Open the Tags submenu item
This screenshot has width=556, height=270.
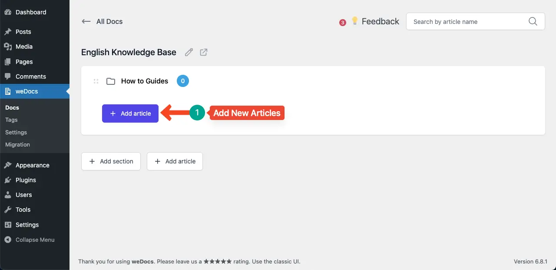[11, 120]
